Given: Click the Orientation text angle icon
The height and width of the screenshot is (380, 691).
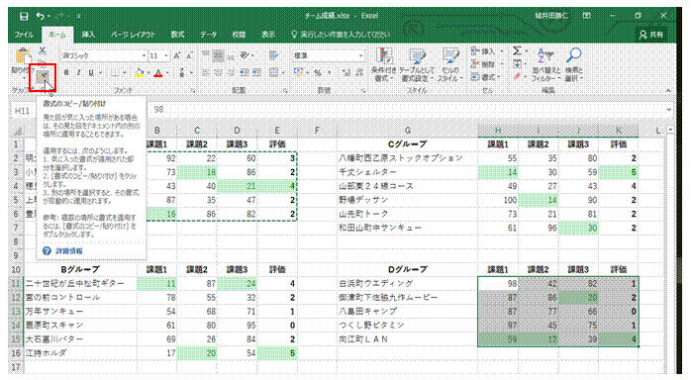Looking at the screenshot, I should pyautogui.click(x=246, y=55).
